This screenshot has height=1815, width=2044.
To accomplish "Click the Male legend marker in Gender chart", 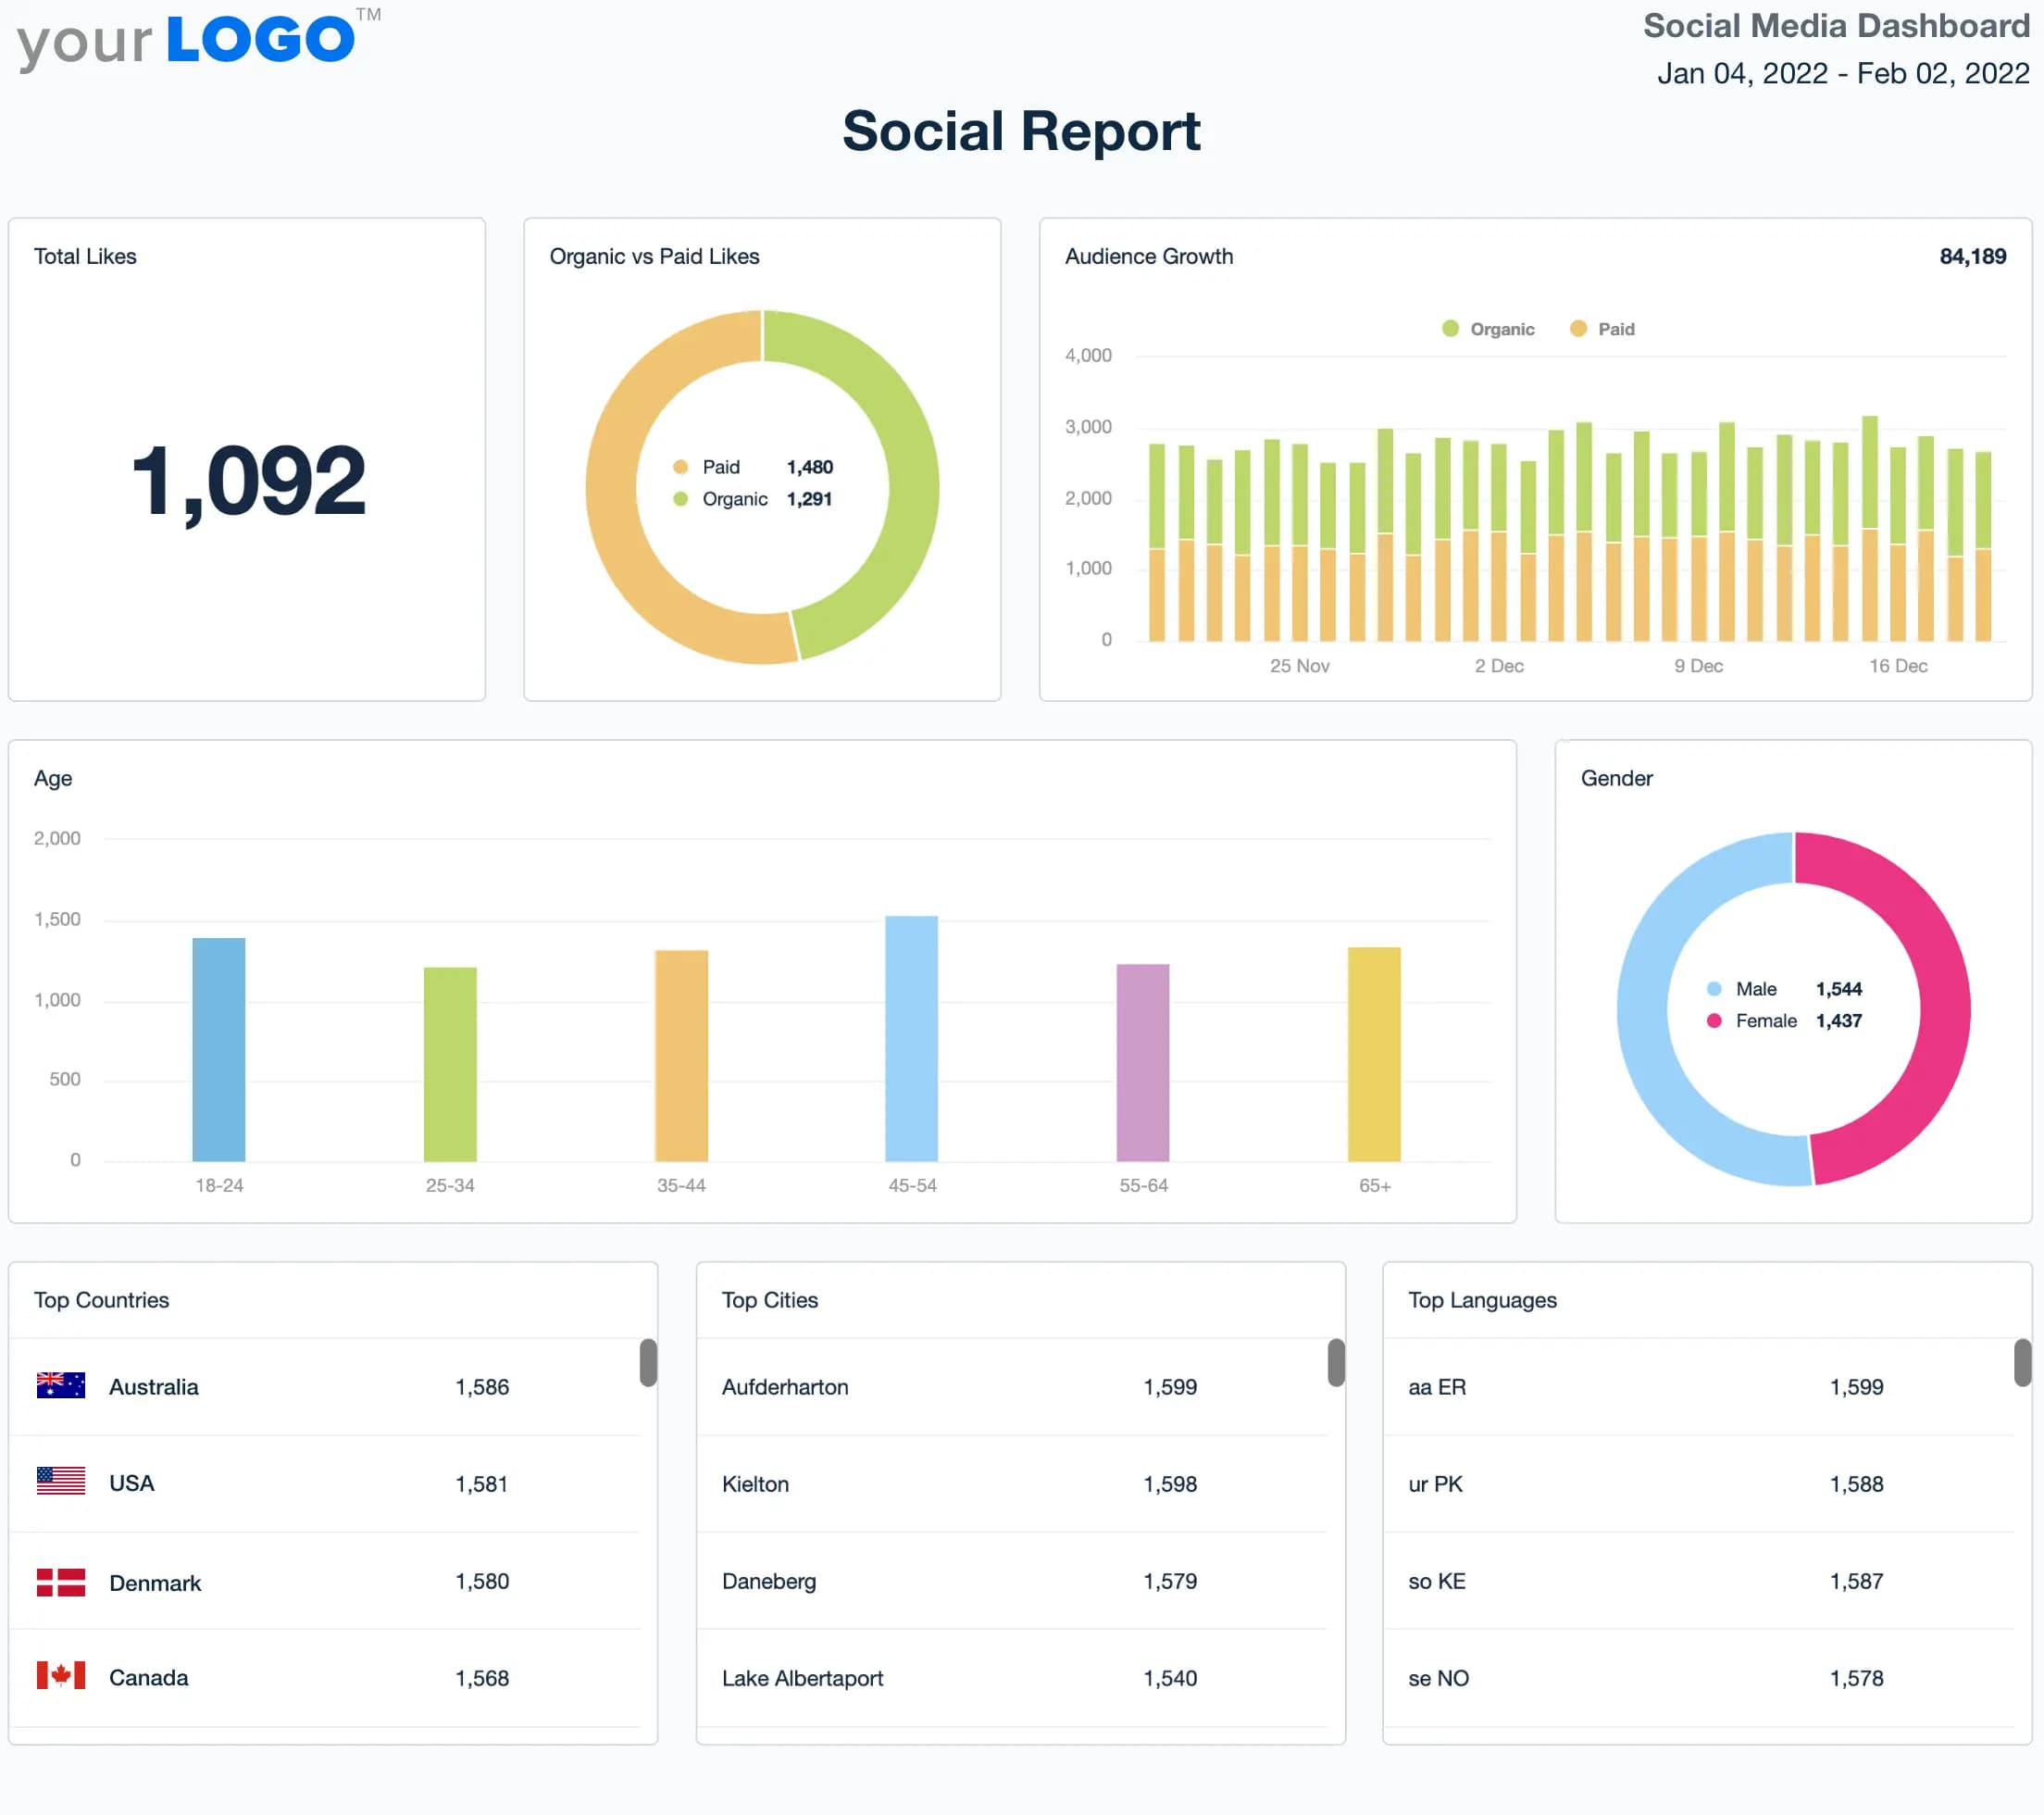I will pyautogui.click(x=1715, y=989).
